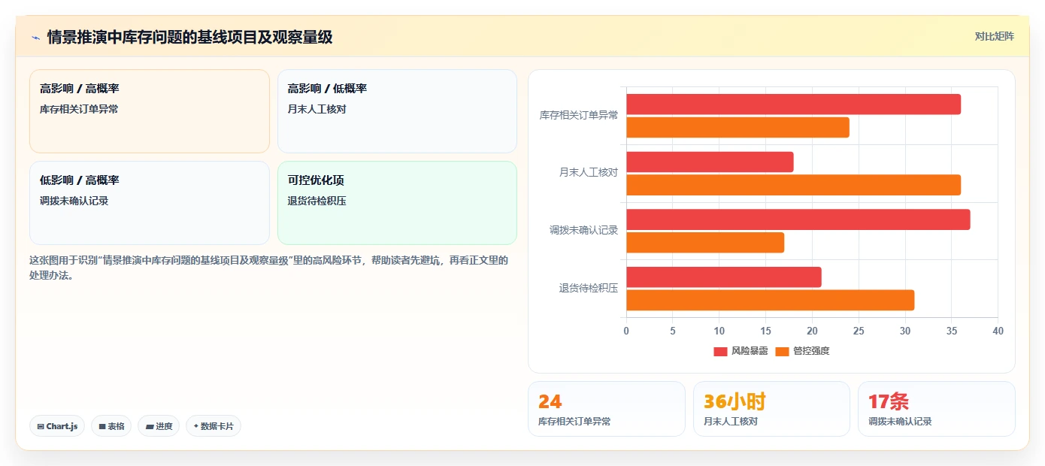Click the 36小时 月末人工核对 stat card
Screen dimensions: 1045x466
coord(772,409)
